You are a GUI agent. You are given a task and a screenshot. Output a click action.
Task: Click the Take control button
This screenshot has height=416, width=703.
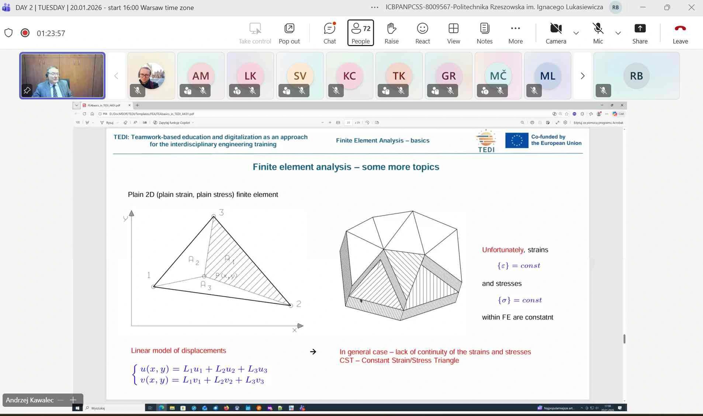coord(255,33)
